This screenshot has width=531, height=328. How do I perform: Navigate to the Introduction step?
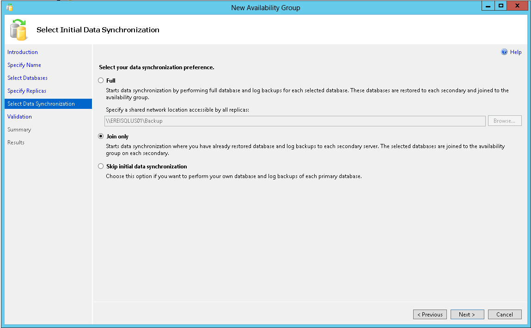pos(22,52)
